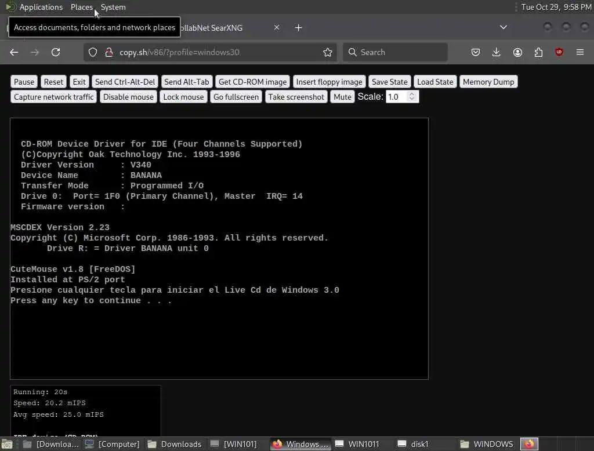Screen dimensions: 594x451
Task: Select the Windows... Firefox taskbar entry
Action: tap(301, 444)
